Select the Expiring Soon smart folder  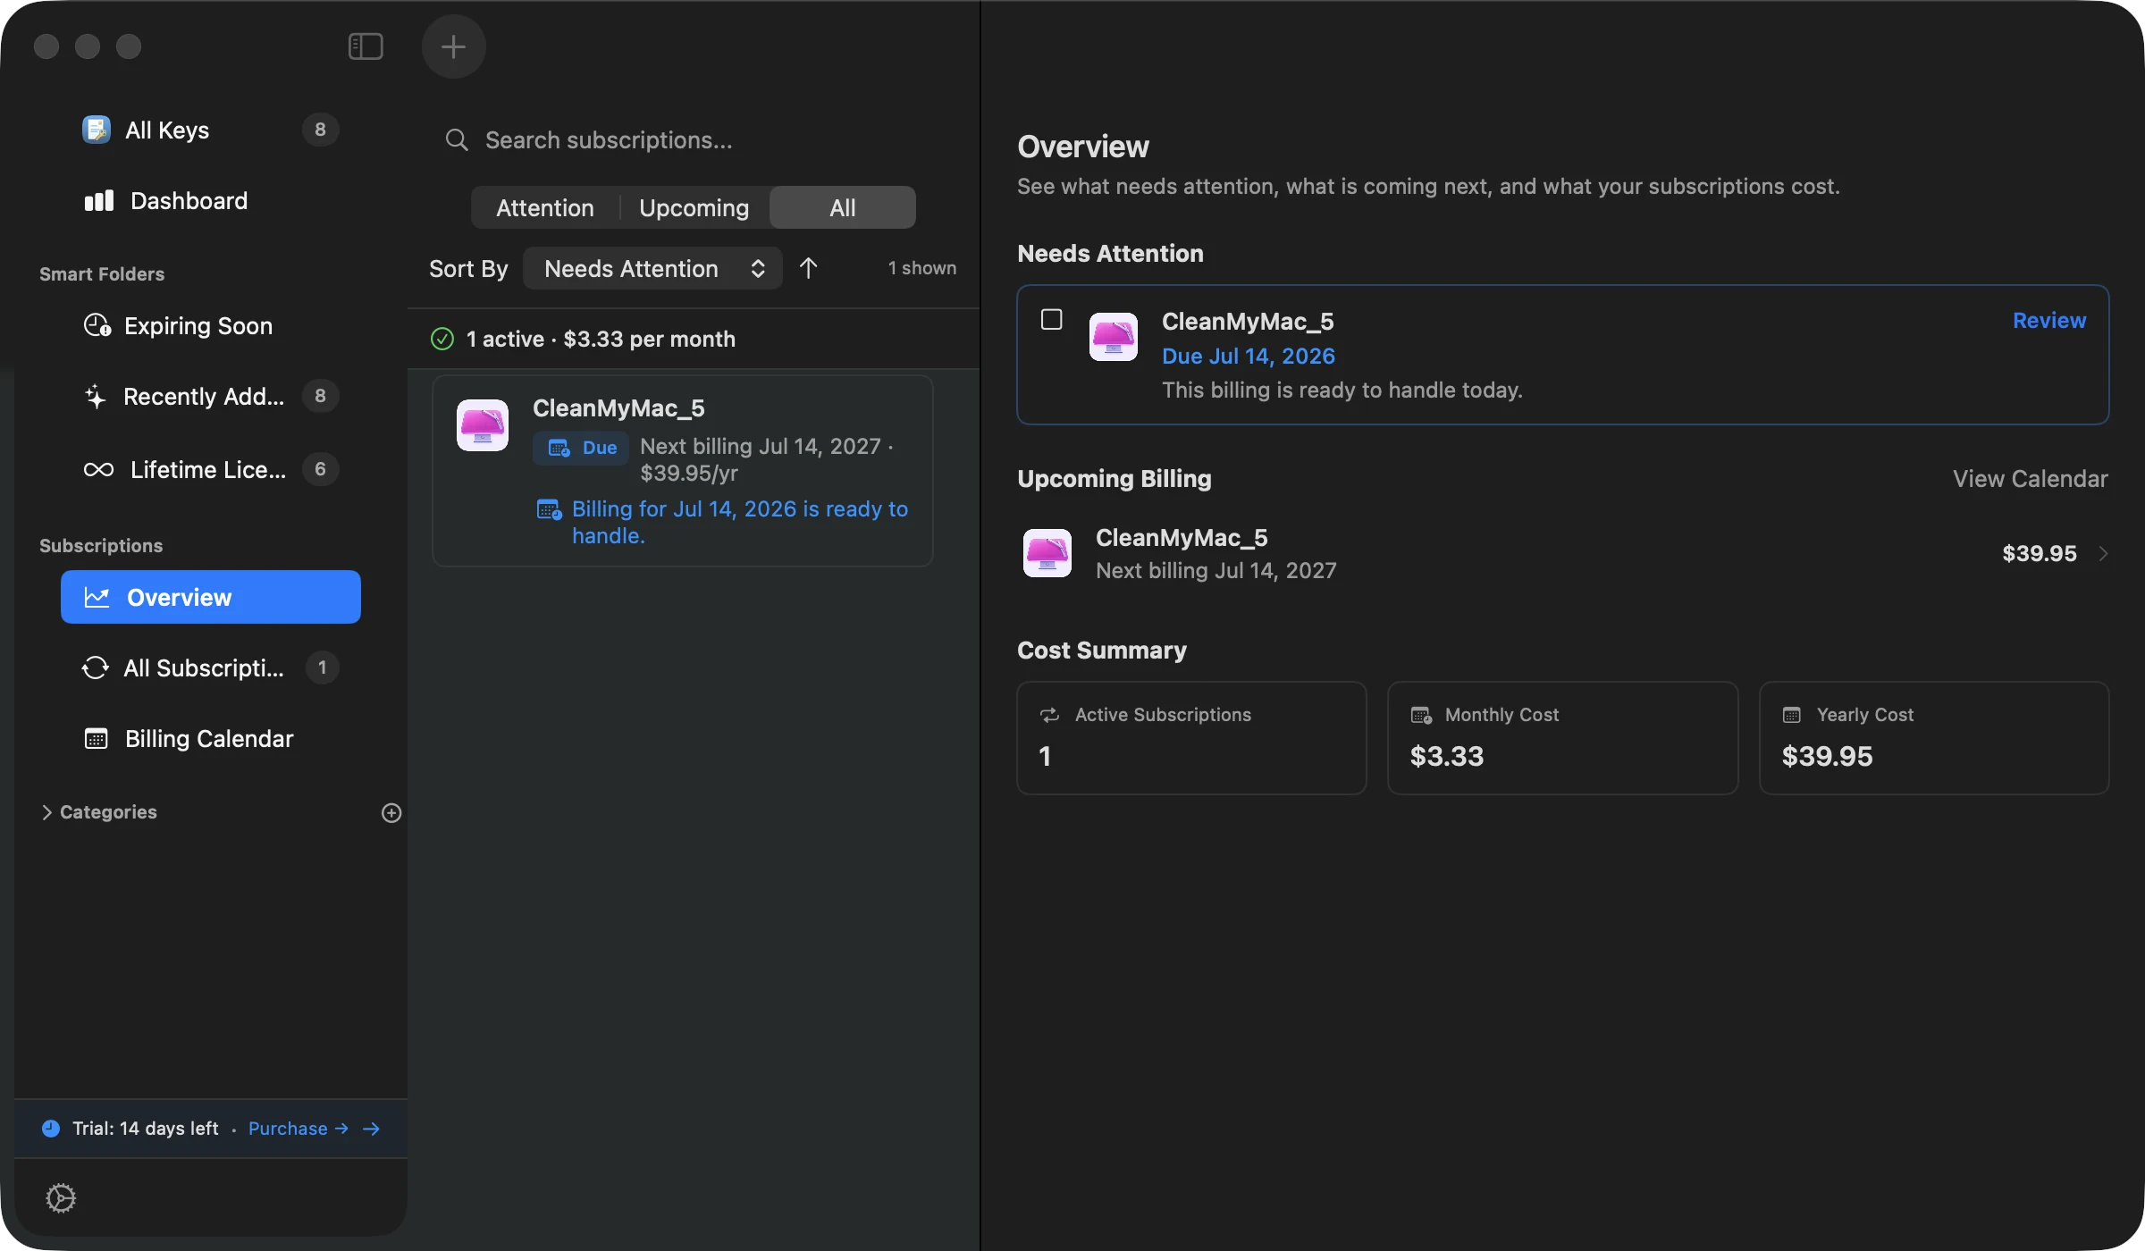tap(211, 326)
